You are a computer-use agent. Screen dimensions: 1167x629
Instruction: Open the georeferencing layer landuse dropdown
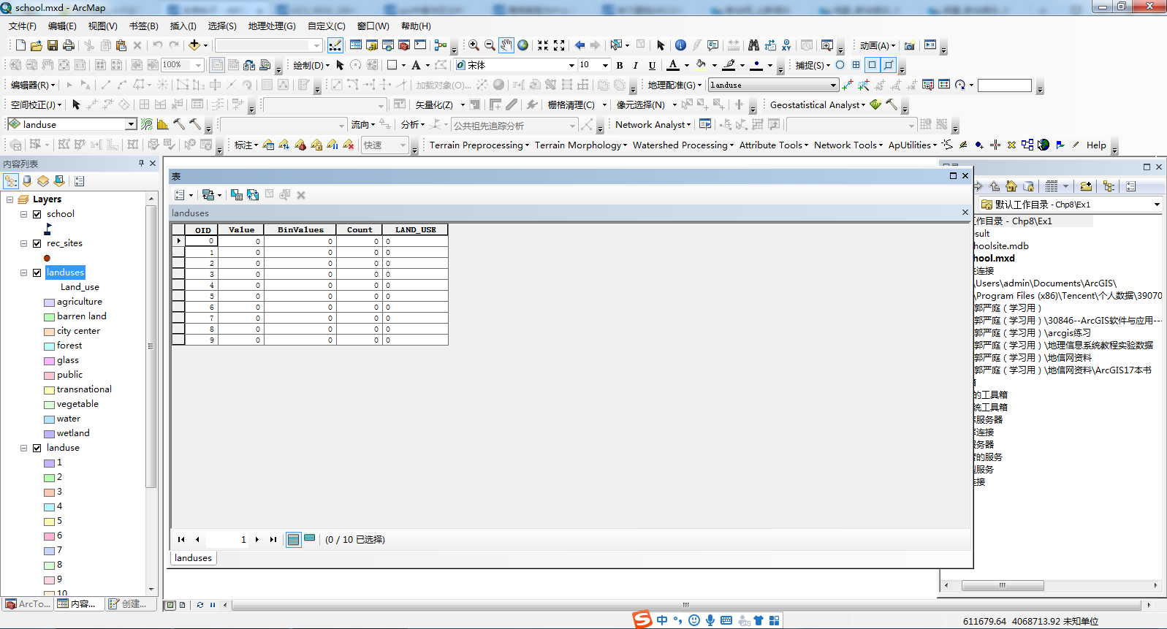pyautogui.click(x=833, y=85)
